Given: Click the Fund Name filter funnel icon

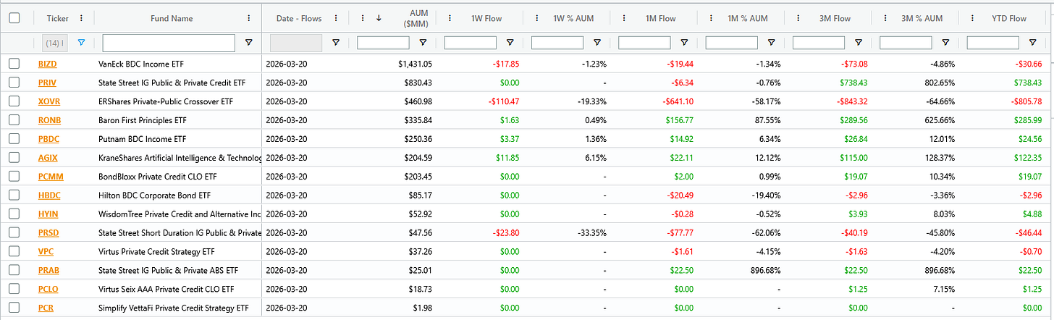Looking at the screenshot, I should click(x=249, y=43).
